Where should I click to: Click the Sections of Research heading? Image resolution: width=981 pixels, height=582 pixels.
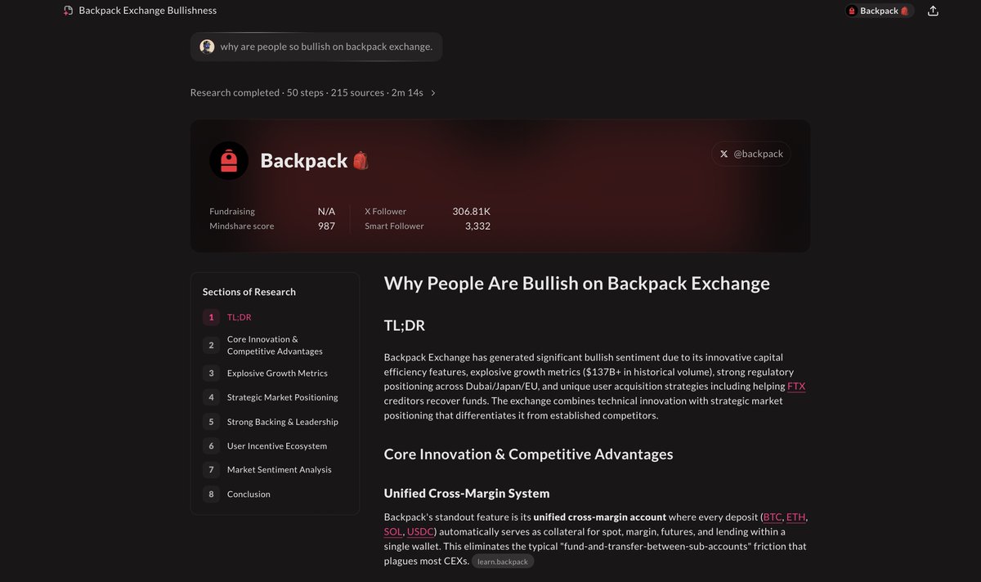pyautogui.click(x=249, y=292)
